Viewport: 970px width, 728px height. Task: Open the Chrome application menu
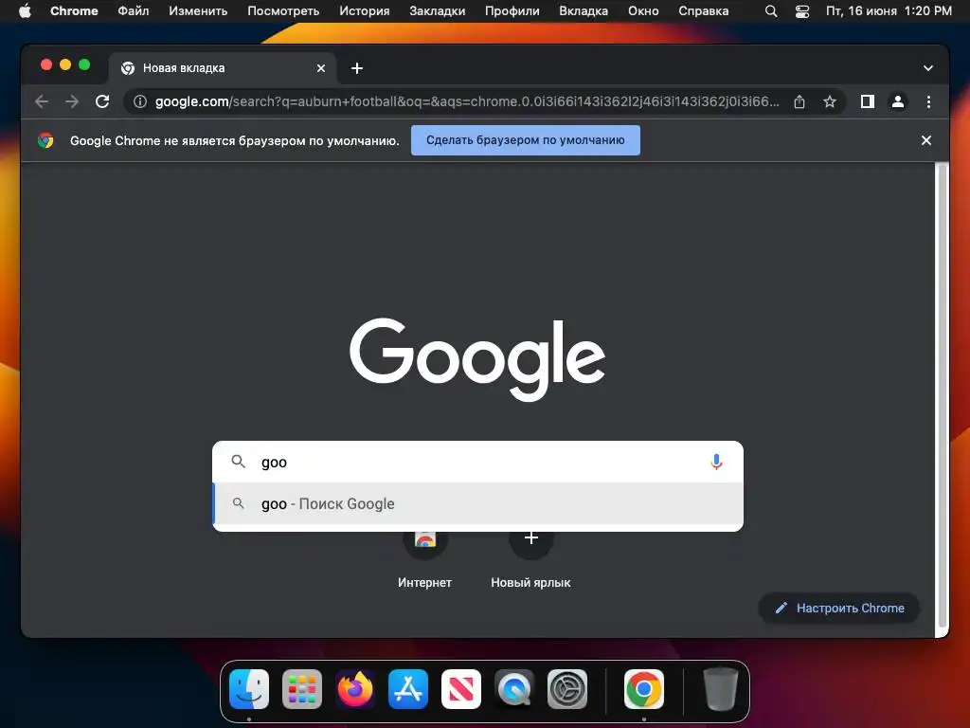(74, 11)
